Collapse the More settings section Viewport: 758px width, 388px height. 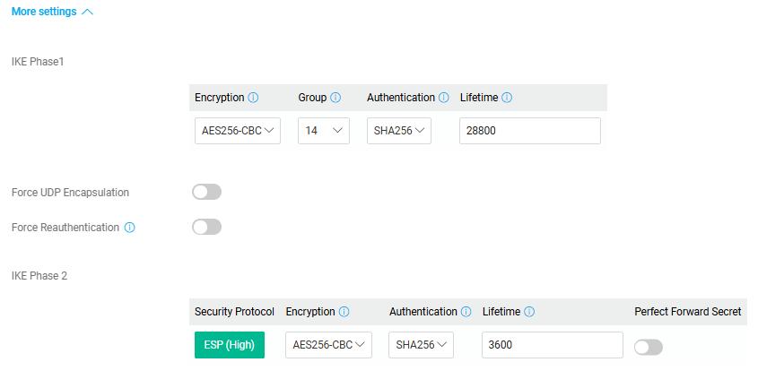point(51,13)
